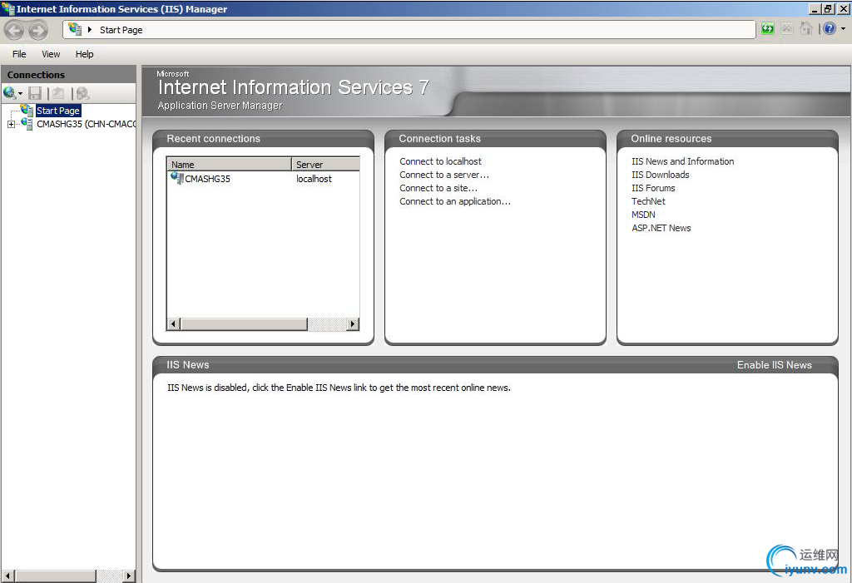Click the Start Page address bar field
This screenshot has height=583, width=852.
[409, 30]
